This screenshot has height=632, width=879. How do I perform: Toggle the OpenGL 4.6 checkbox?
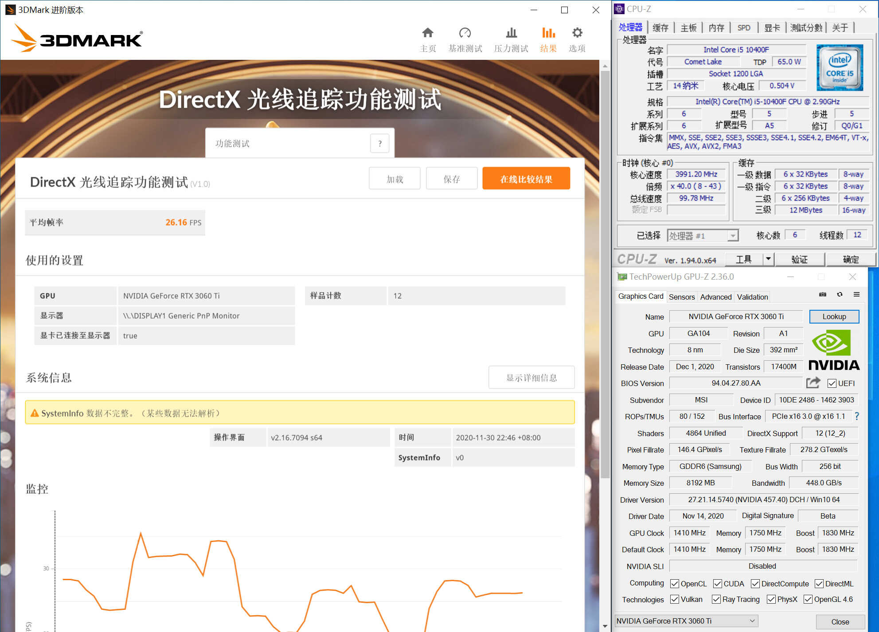point(808,599)
